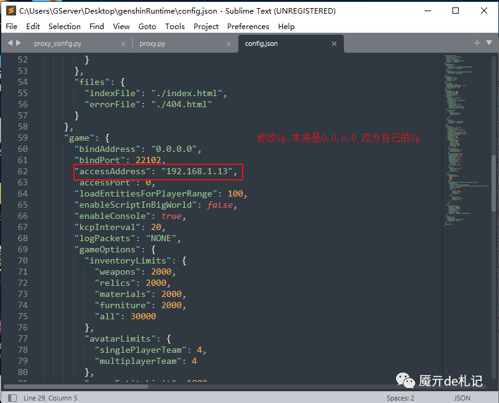Screen dimensions: 499x403
Task: Click the new tab plus icon
Action: pyautogui.click(x=477, y=43)
